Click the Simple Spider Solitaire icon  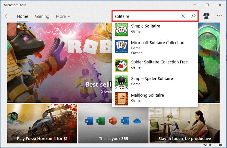tap(121, 82)
